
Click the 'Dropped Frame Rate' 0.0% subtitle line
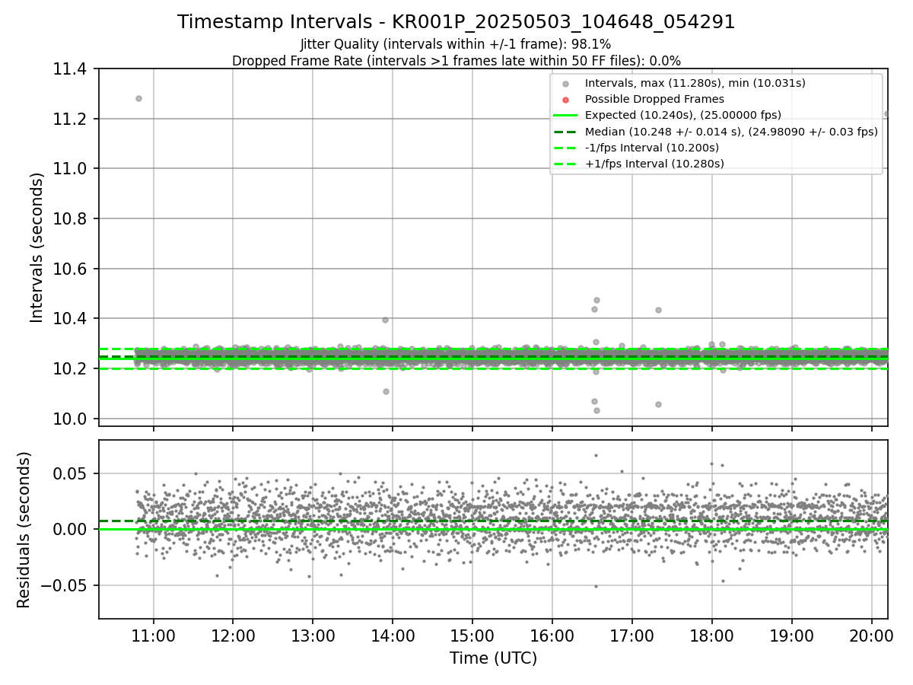[456, 61]
